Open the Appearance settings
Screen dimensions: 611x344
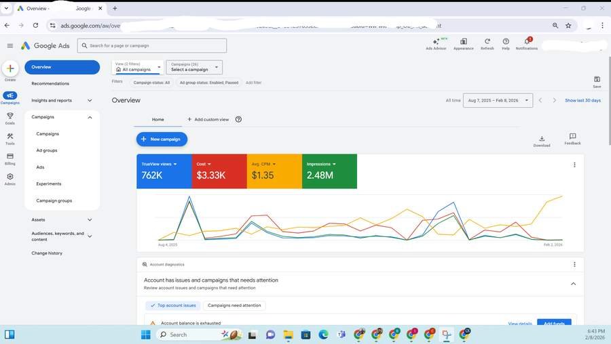coord(464,44)
